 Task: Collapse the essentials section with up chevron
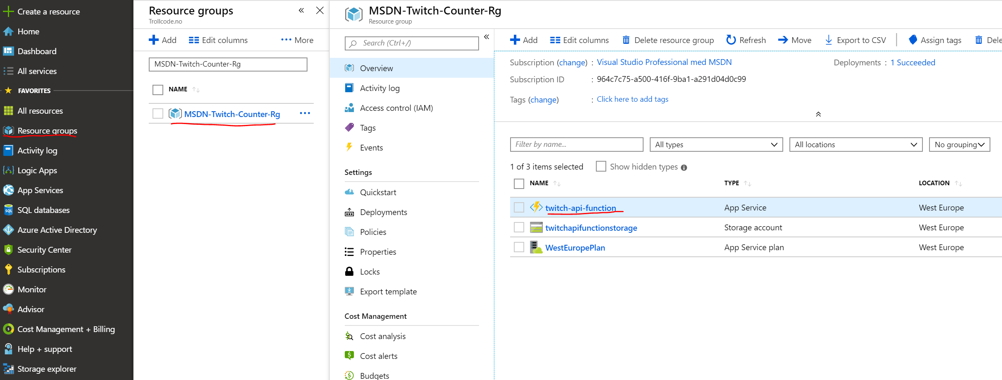[818, 114]
